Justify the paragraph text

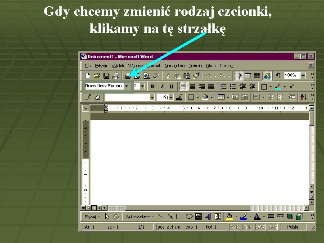211,86
